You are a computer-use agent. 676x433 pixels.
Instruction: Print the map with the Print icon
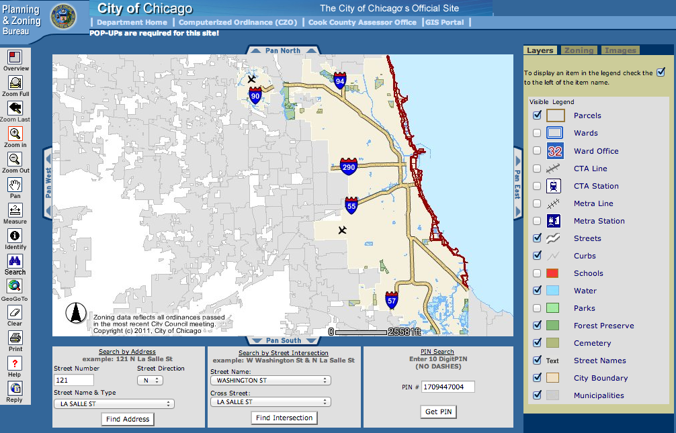tap(15, 338)
